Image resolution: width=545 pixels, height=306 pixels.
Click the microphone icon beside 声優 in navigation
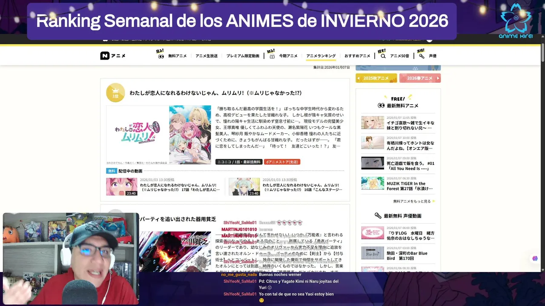[x=422, y=56]
